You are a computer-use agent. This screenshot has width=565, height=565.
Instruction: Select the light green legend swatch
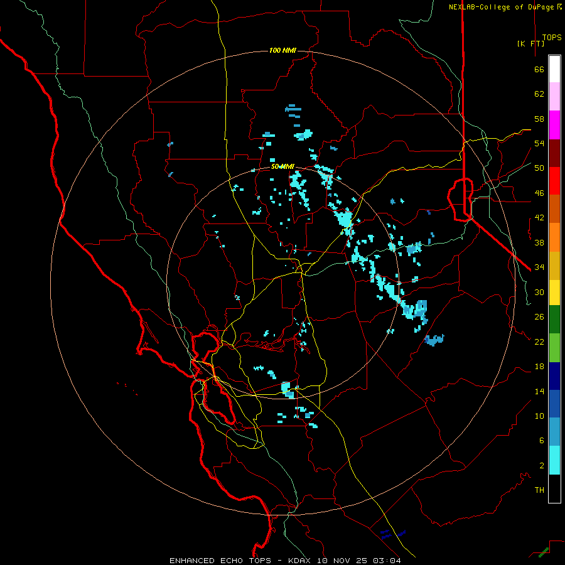pyautogui.click(x=554, y=347)
